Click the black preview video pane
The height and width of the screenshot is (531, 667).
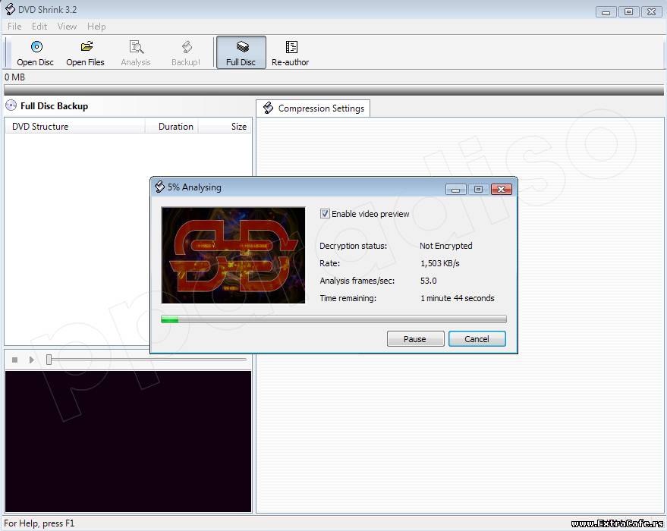tap(128, 441)
